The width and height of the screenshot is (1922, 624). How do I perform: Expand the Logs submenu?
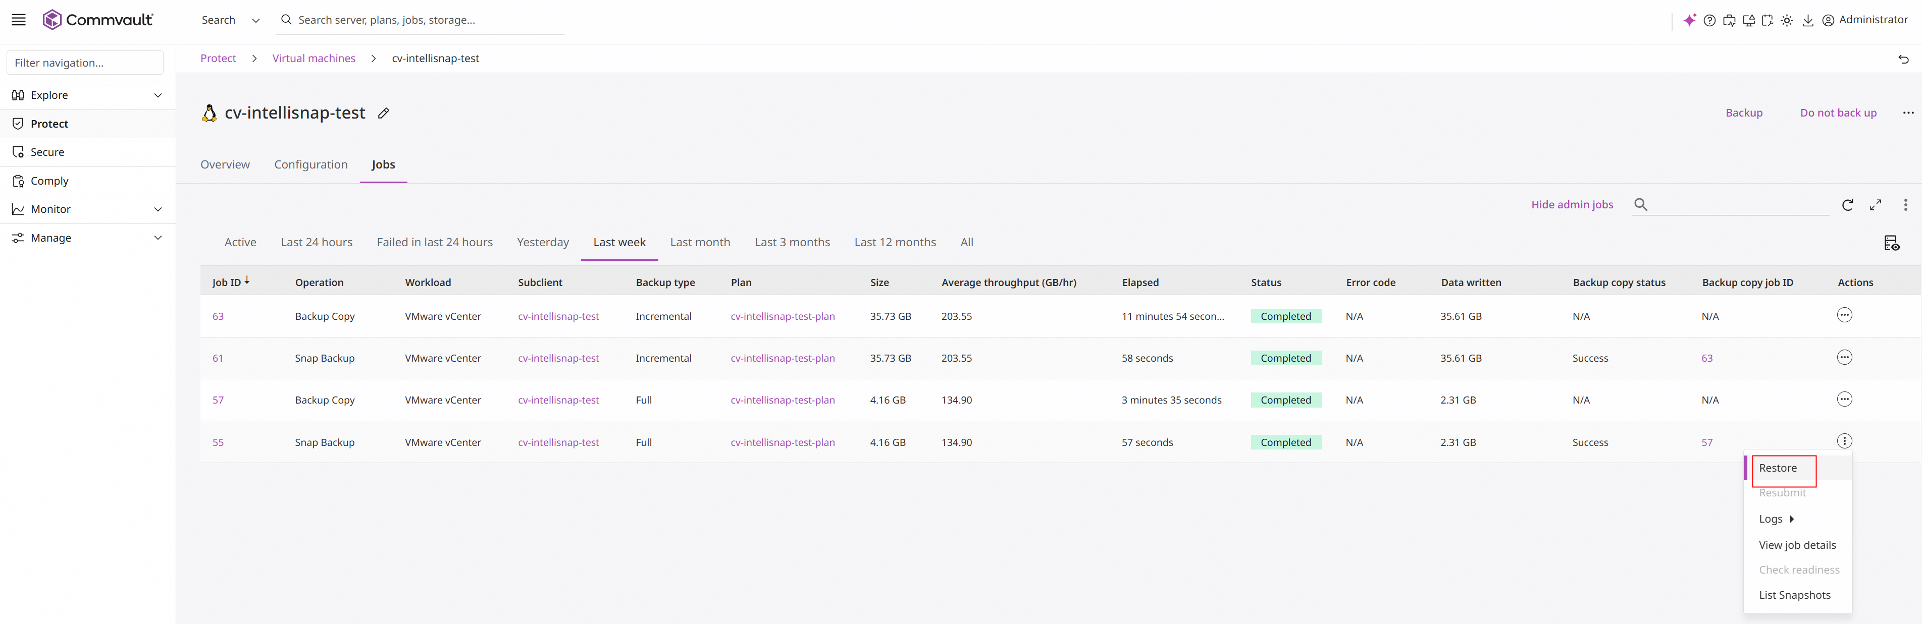point(1777,519)
